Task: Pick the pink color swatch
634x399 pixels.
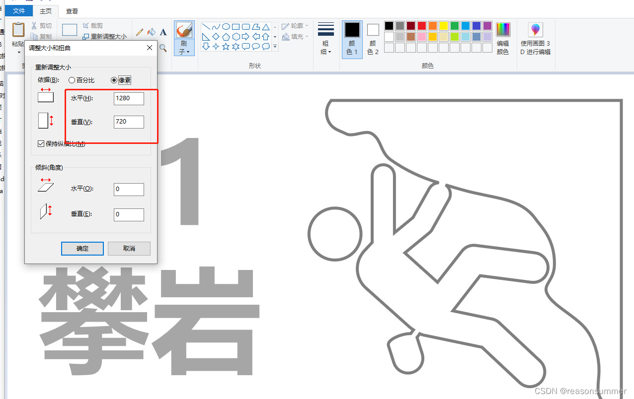Action: (x=422, y=37)
